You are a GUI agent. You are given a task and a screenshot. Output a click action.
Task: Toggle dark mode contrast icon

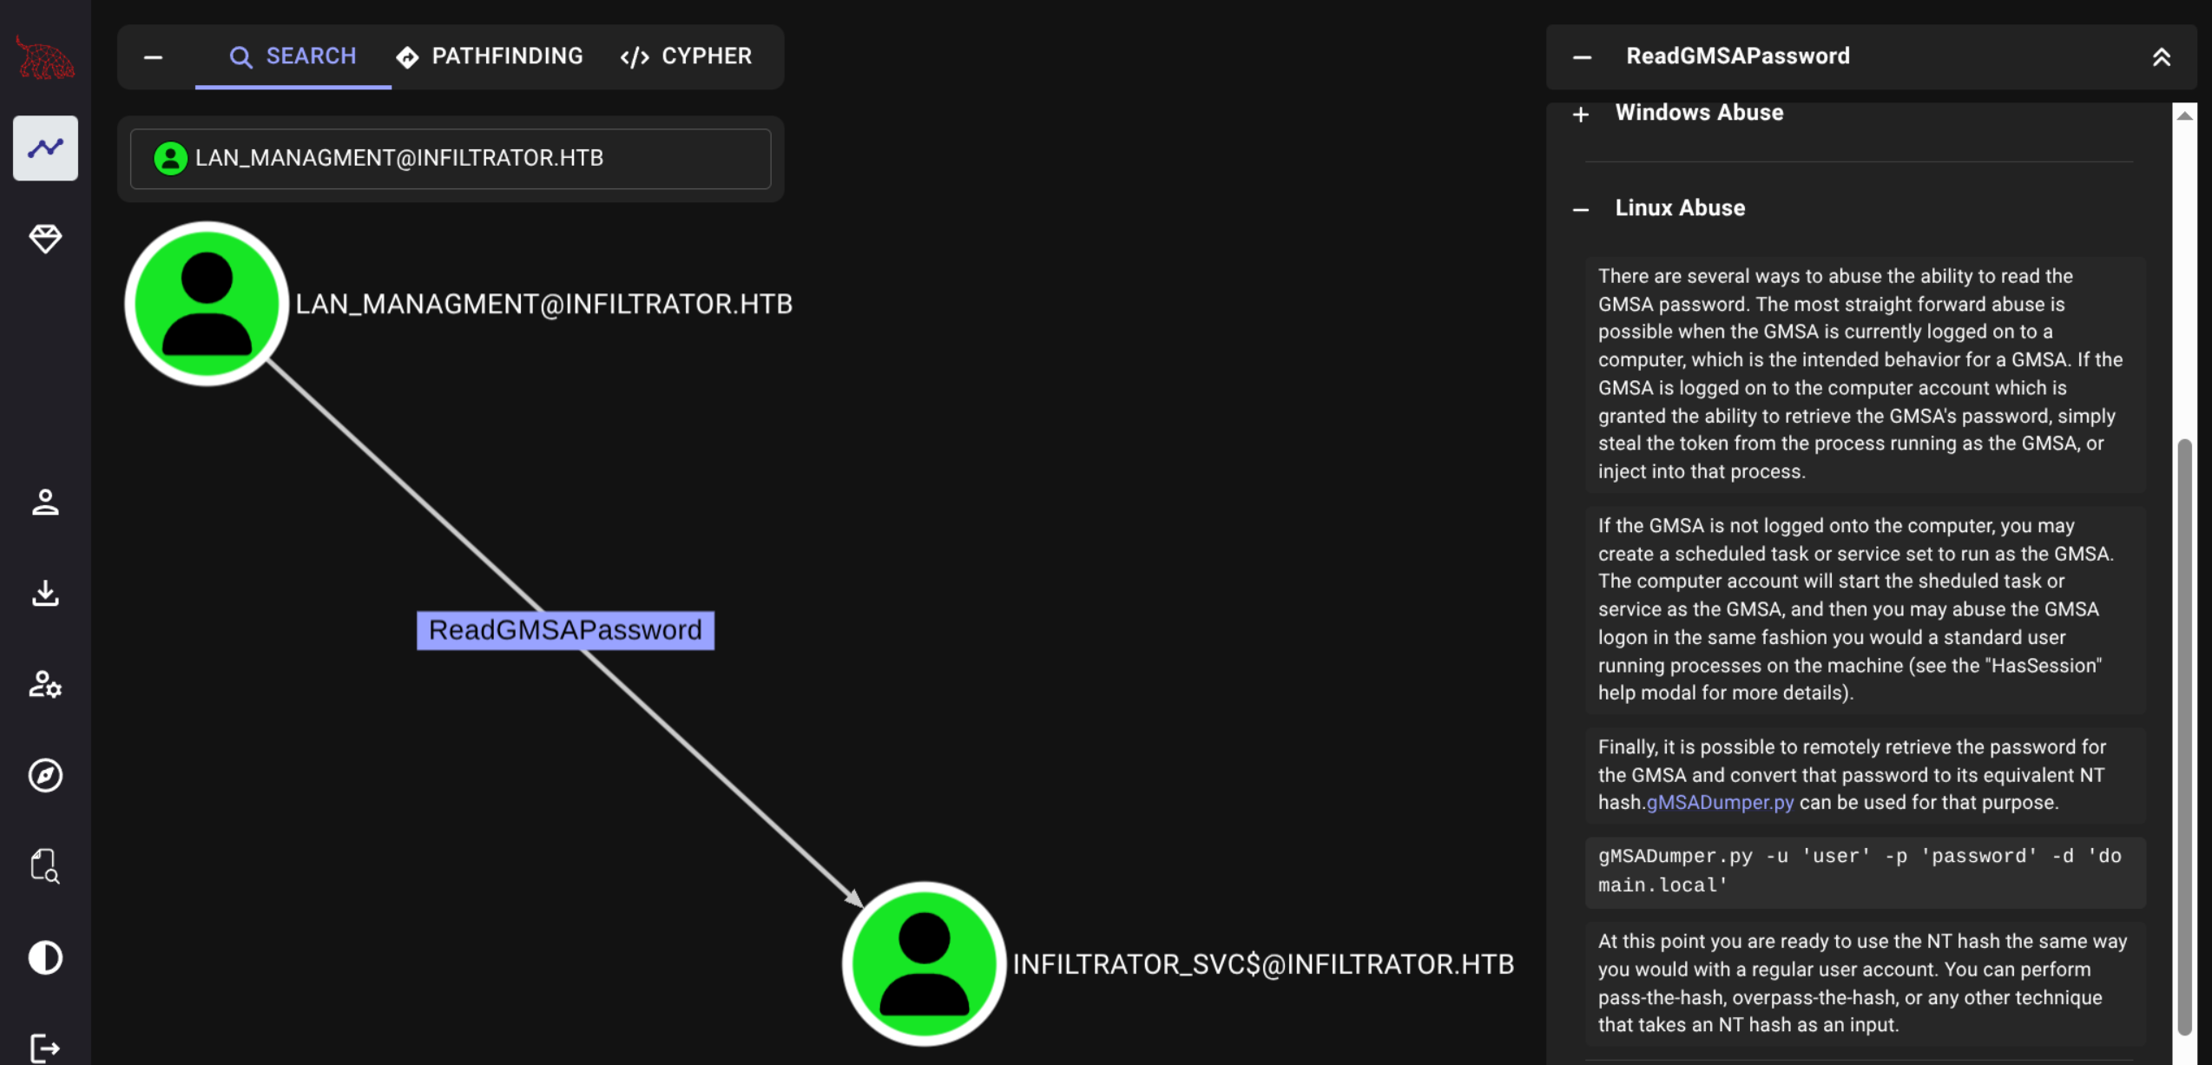point(45,957)
